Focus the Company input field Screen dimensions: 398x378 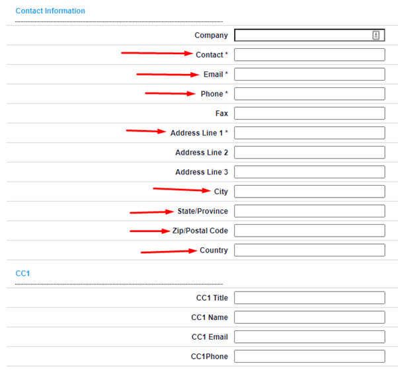[x=309, y=35]
